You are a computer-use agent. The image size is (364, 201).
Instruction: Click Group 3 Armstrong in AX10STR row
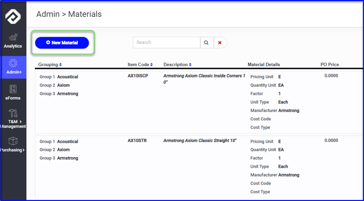[59, 158]
